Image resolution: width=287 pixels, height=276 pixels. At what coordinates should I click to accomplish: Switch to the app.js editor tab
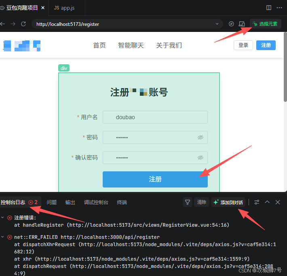[x=64, y=8]
